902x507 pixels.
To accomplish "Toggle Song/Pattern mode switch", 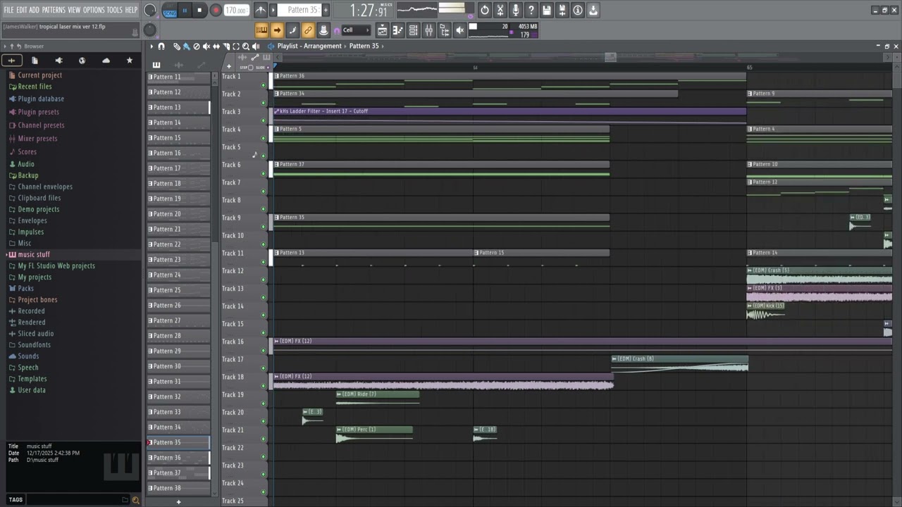I will point(169,11).
